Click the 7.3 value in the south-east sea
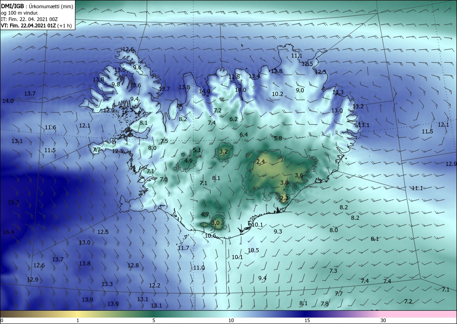The image size is (457, 324). [x=333, y=271]
